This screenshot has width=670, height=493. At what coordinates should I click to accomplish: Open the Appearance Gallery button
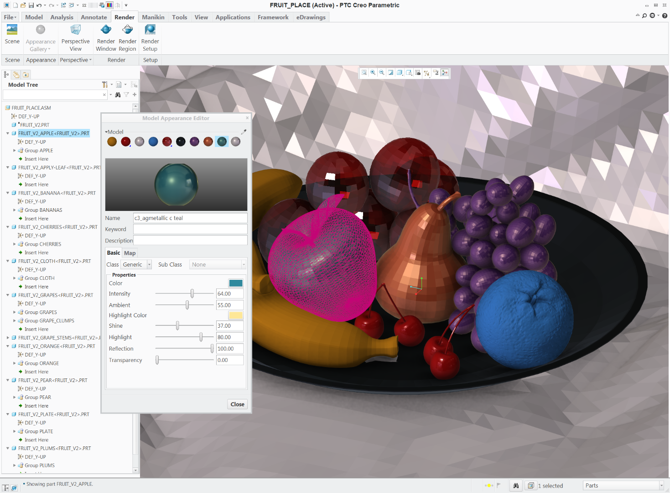pos(41,37)
